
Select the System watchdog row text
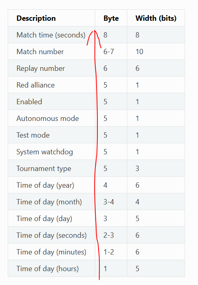pos(45,152)
